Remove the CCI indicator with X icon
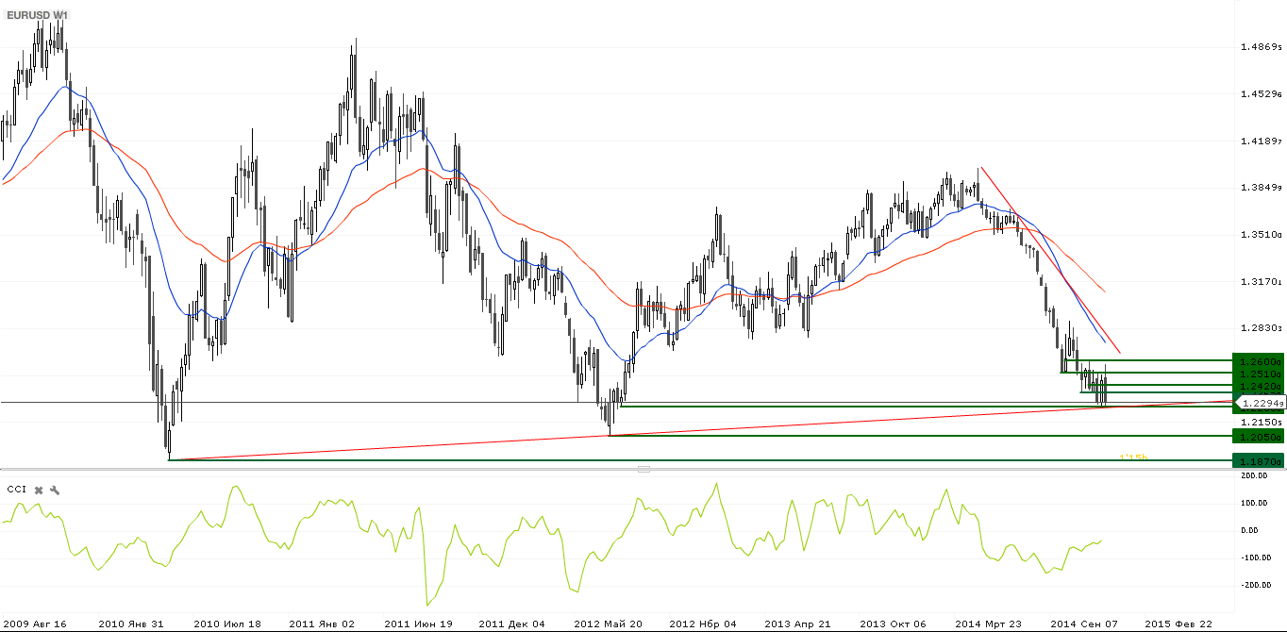 click(39, 491)
